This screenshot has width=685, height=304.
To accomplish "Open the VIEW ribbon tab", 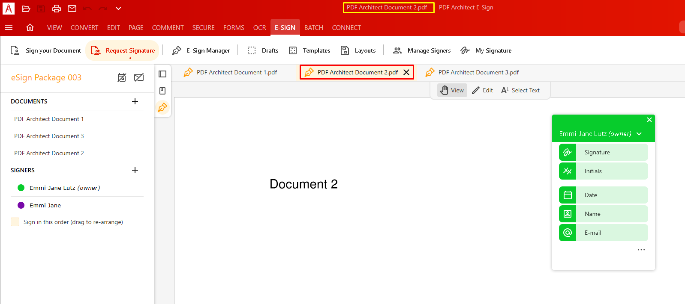I will (54, 28).
